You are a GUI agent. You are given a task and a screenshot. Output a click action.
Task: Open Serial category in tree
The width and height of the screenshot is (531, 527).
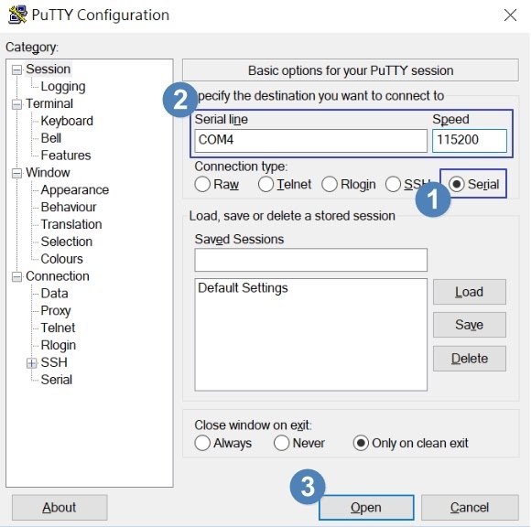[x=56, y=380]
